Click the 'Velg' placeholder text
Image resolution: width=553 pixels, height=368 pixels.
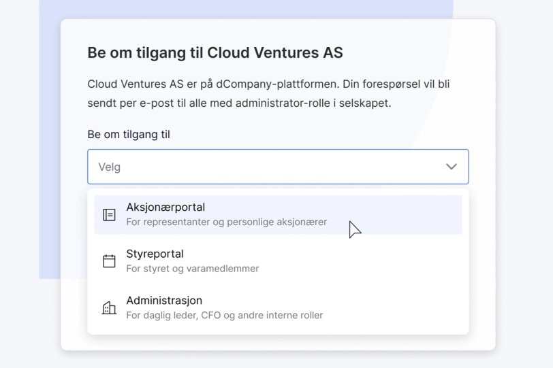[x=110, y=167]
